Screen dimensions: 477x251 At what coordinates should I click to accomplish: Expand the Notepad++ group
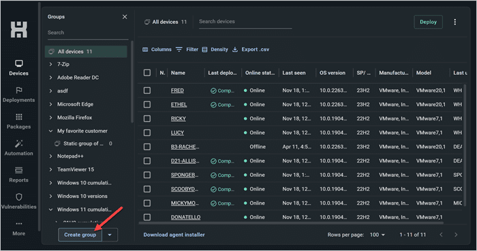pyautogui.click(x=51, y=156)
